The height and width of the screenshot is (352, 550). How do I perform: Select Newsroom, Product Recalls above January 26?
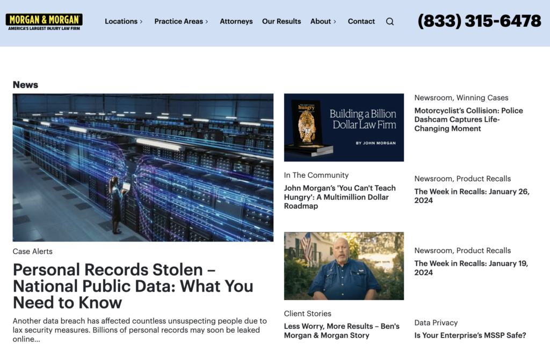coord(462,179)
